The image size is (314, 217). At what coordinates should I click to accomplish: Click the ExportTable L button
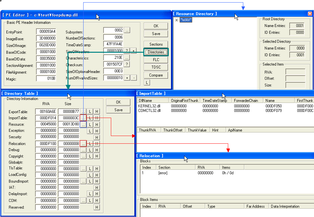[90, 112]
